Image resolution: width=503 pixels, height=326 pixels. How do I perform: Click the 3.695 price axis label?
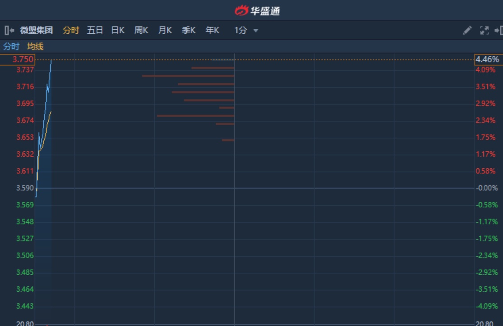(25, 104)
